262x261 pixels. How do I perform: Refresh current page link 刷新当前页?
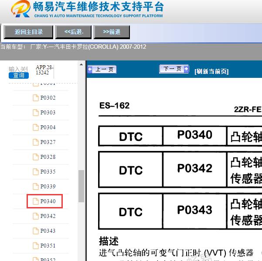[x=211, y=71]
